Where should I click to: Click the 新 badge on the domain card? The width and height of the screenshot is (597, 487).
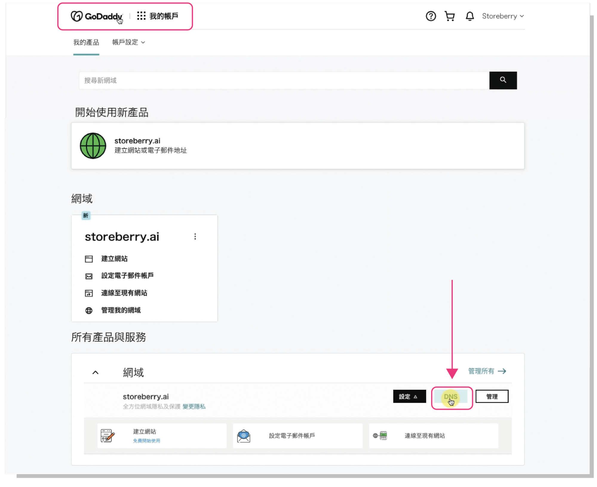(x=86, y=215)
